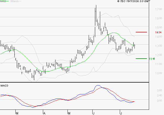Click the green 1146 support value
164x115 pixels.
152,59
